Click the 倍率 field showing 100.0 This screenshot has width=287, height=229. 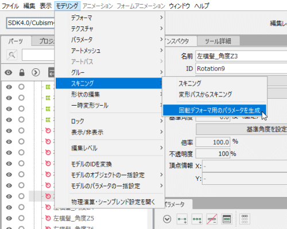pos(213,142)
